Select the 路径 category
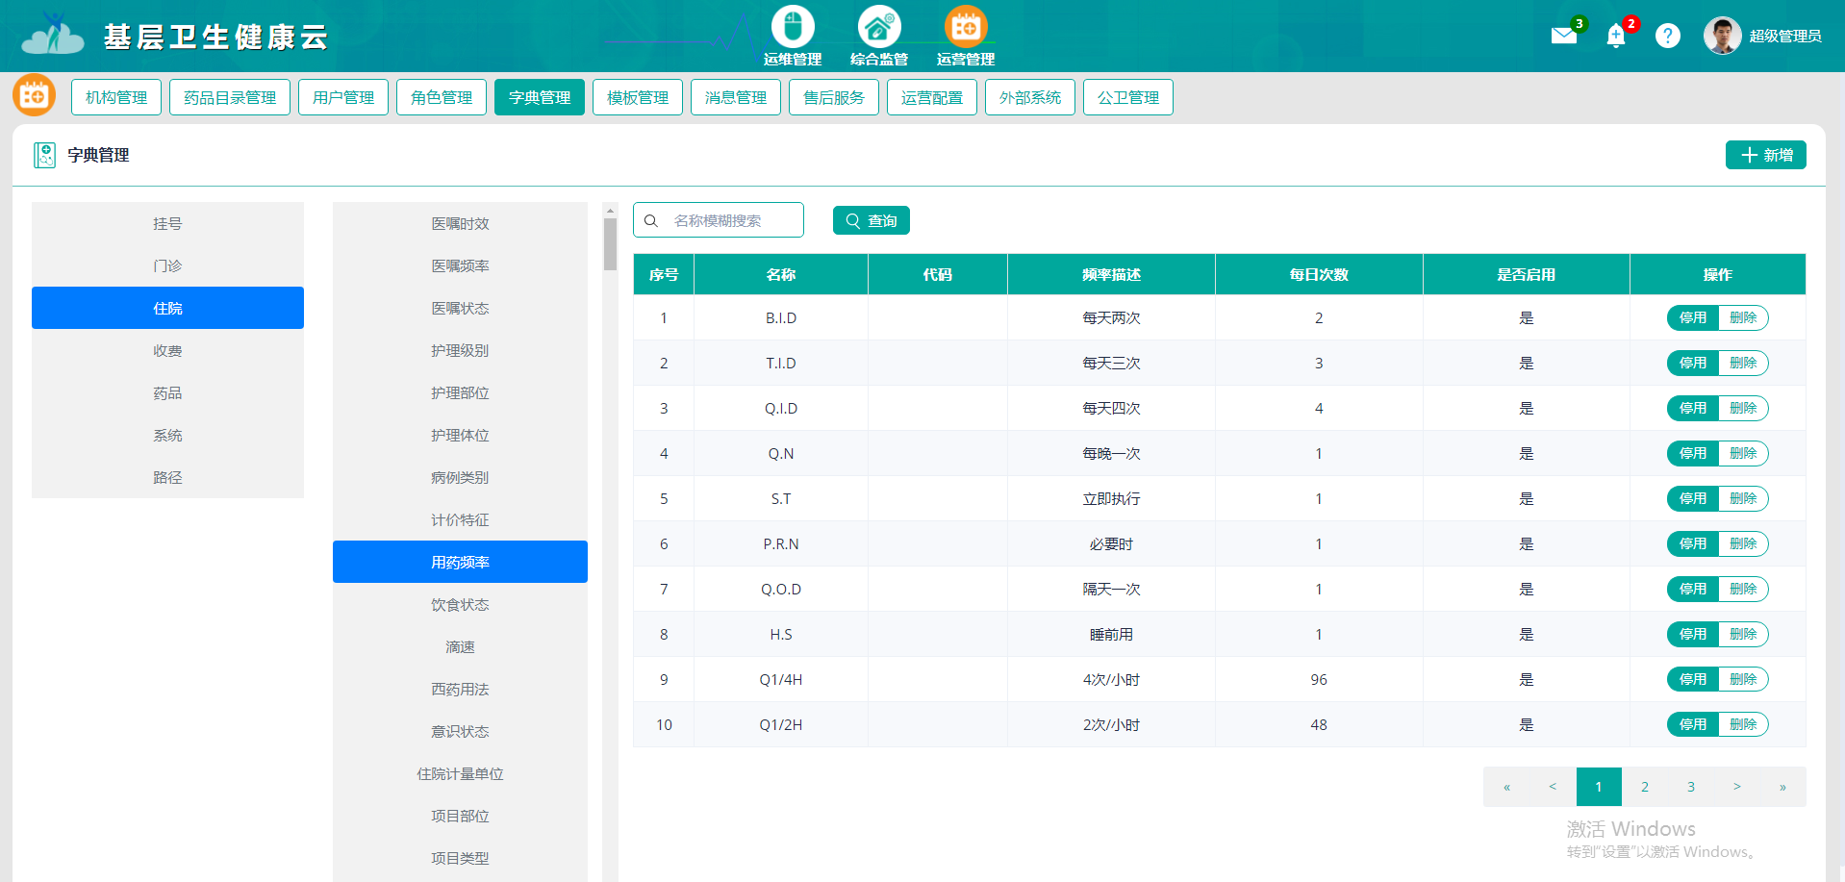Viewport: 1845px width, 882px height. [167, 477]
